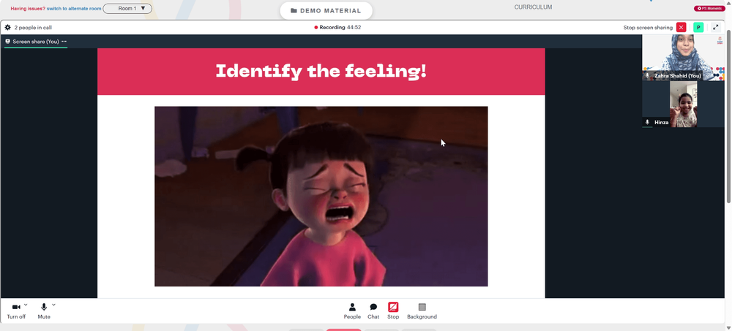Viewport: 732px width, 331px height.
Task: Click microphone icon beside Hinza's name
Action: pos(647,122)
